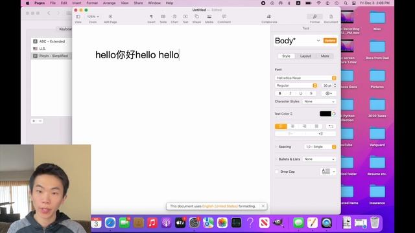The image size is (415, 233).
Task: Open the Shape picker in the toolbar
Action: tap(196, 17)
